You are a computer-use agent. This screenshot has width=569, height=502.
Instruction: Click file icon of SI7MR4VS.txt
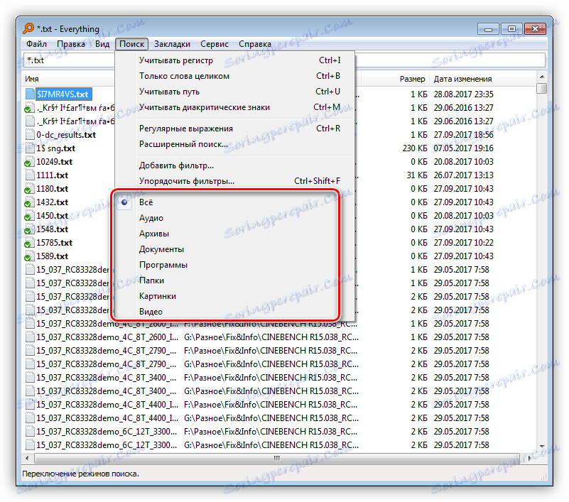pos(30,94)
